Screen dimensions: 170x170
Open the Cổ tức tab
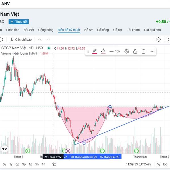point(118,30)
